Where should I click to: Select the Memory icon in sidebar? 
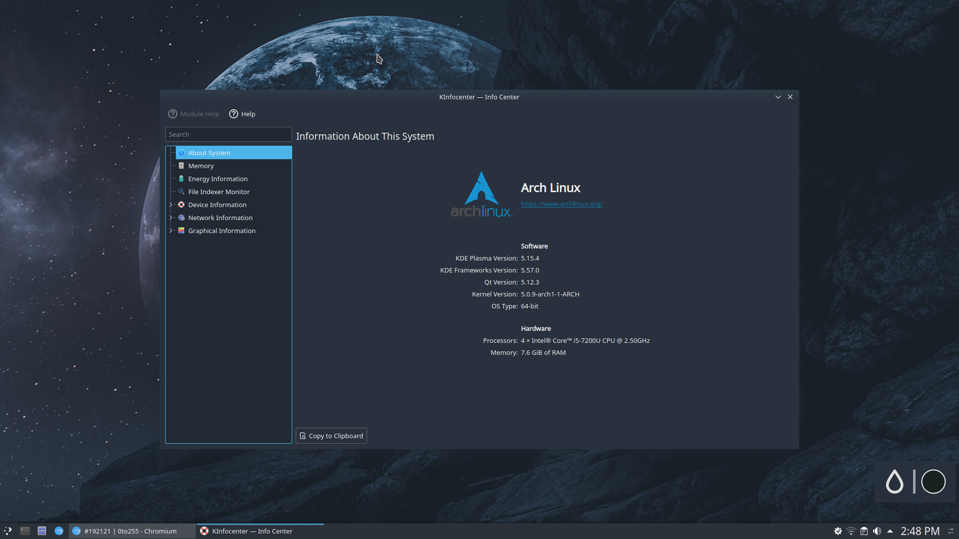click(x=181, y=165)
